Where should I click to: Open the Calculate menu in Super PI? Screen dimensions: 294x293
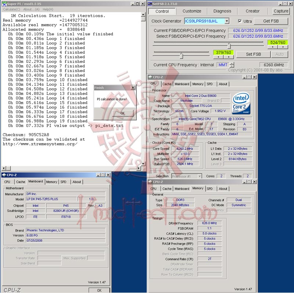point(11,9)
